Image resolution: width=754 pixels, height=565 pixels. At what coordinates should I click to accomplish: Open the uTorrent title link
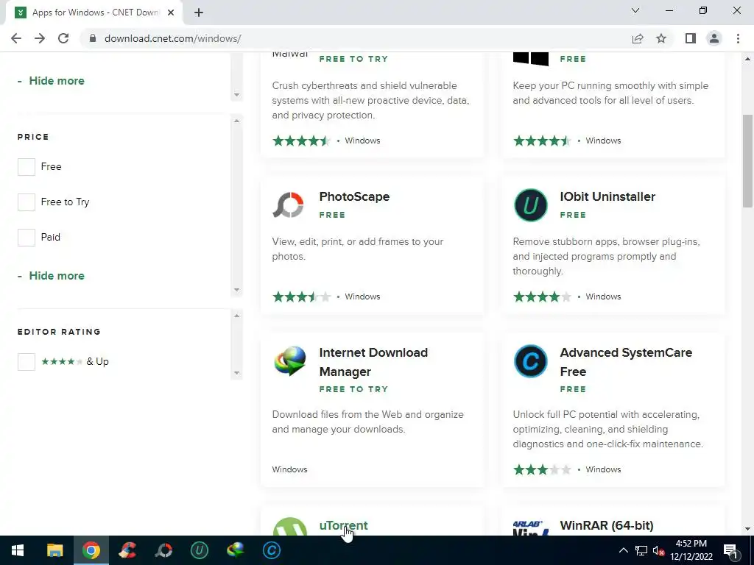[x=343, y=525]
